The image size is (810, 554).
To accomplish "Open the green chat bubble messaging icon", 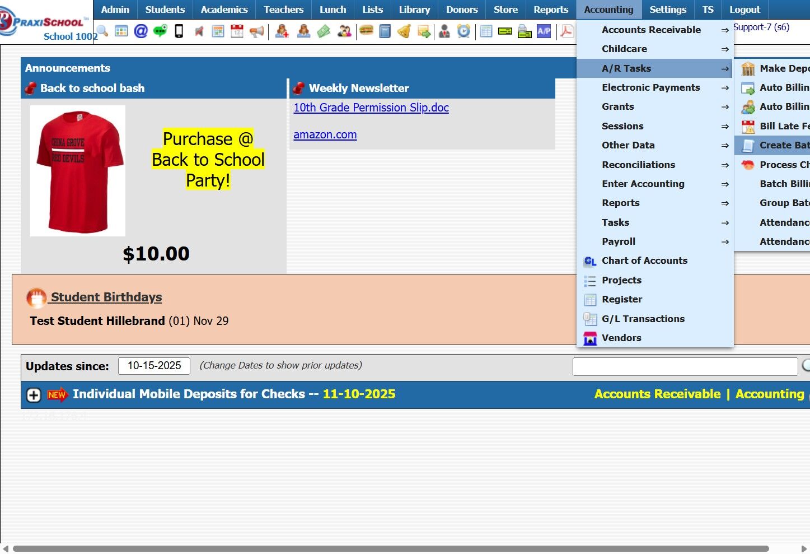I will pos(160,31).
